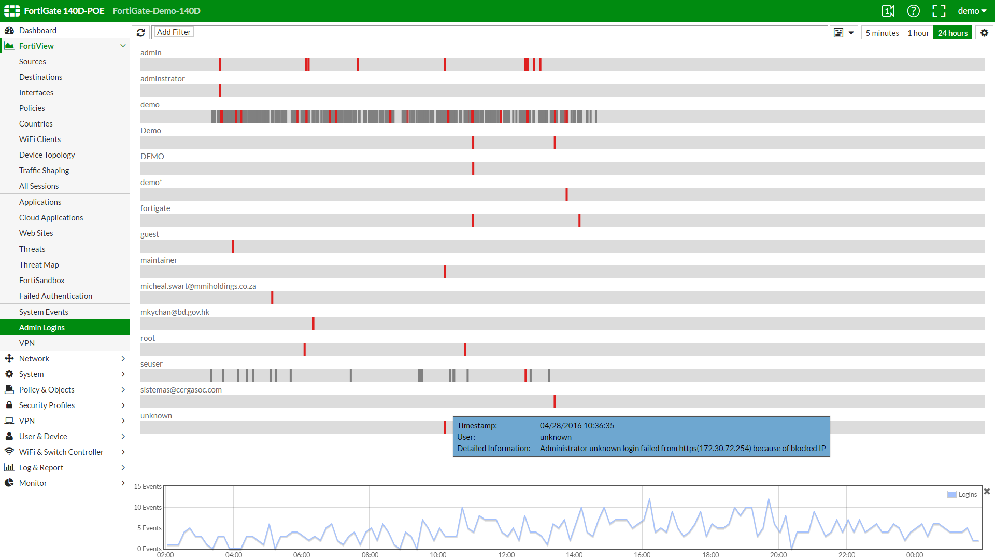Close the Logins chart with X icon

(x=987, y=491)
